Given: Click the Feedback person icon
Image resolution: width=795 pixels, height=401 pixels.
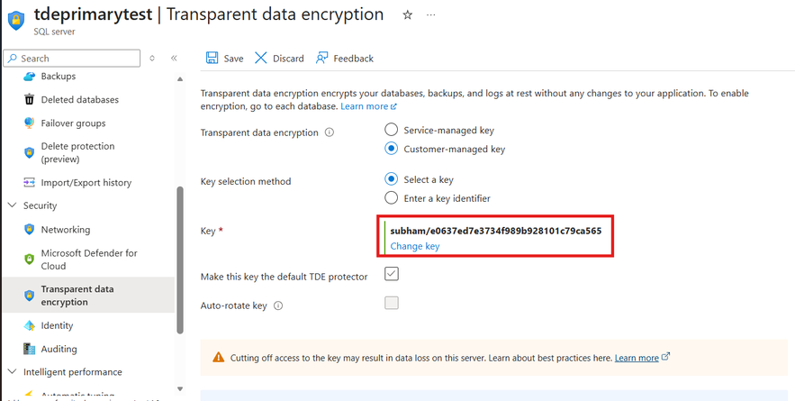Looking at the screenshot, I should [x=322, y=59].
